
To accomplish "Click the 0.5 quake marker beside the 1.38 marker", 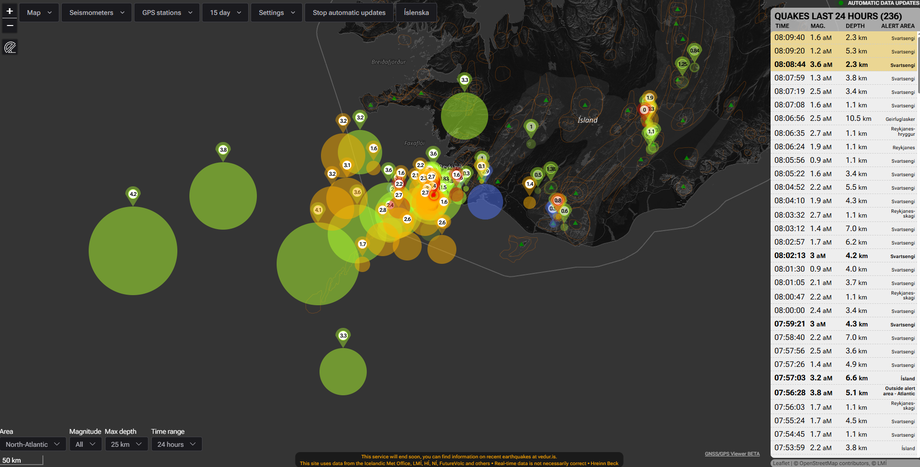I will click(x=537, y=176).
